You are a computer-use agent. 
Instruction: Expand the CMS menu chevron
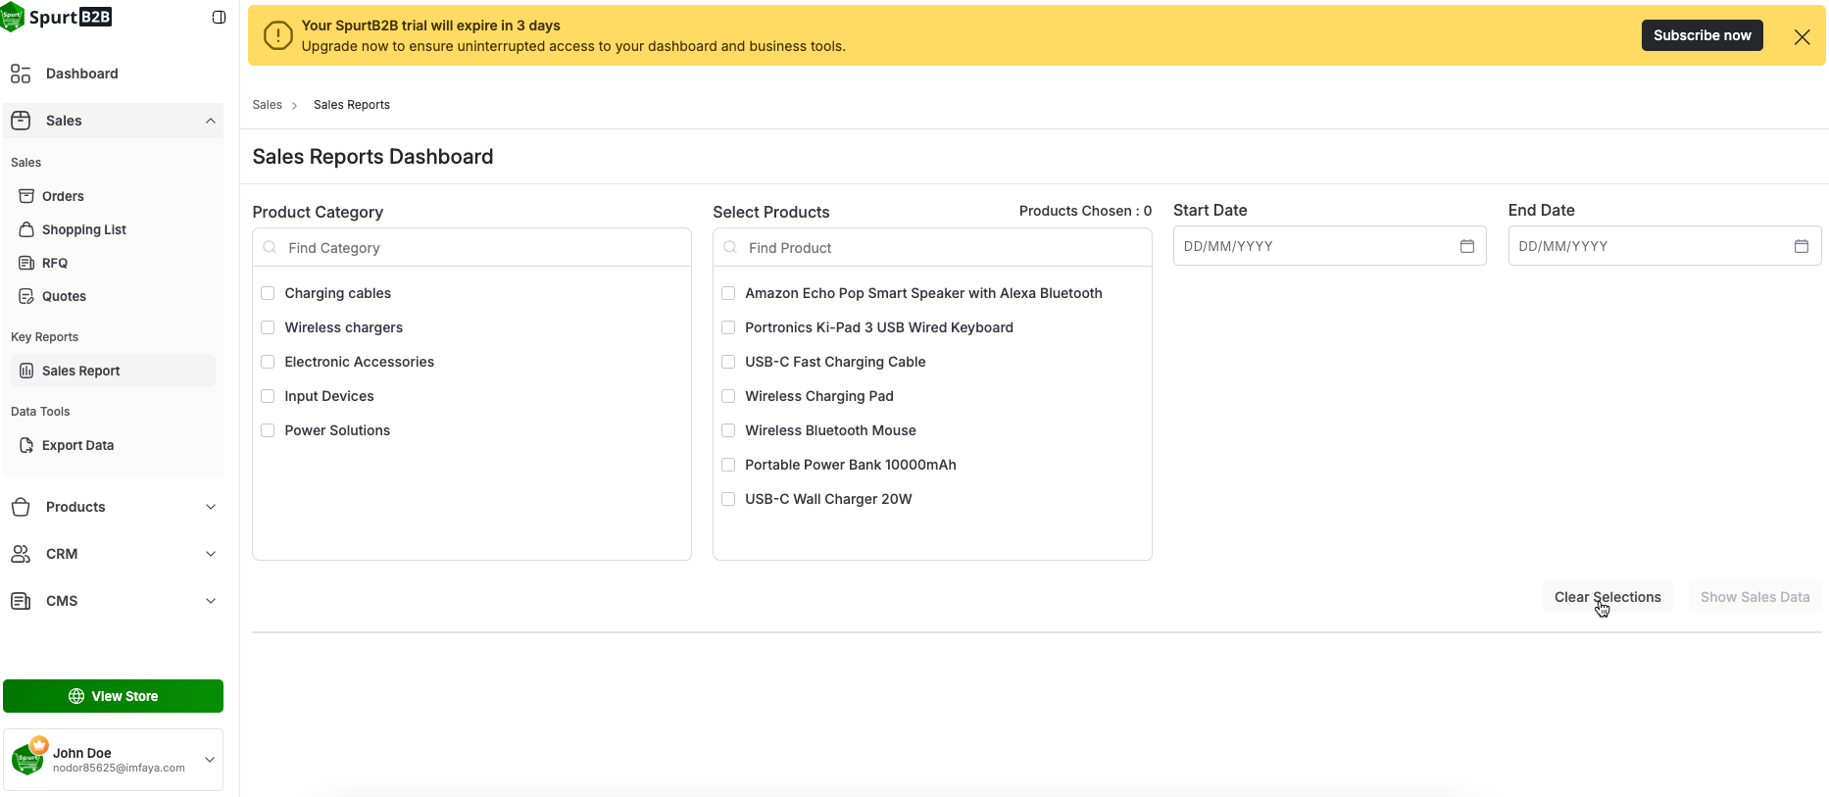click(x=211, y=601)
